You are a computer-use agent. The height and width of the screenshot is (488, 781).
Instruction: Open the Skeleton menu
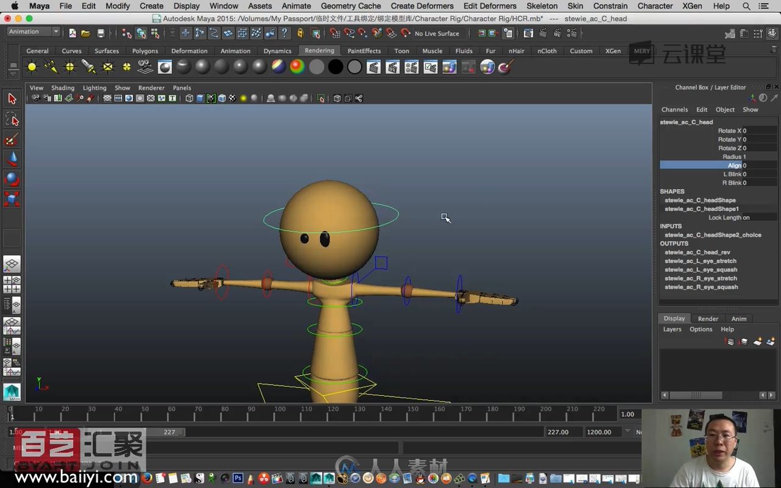(x=542, y=6)
